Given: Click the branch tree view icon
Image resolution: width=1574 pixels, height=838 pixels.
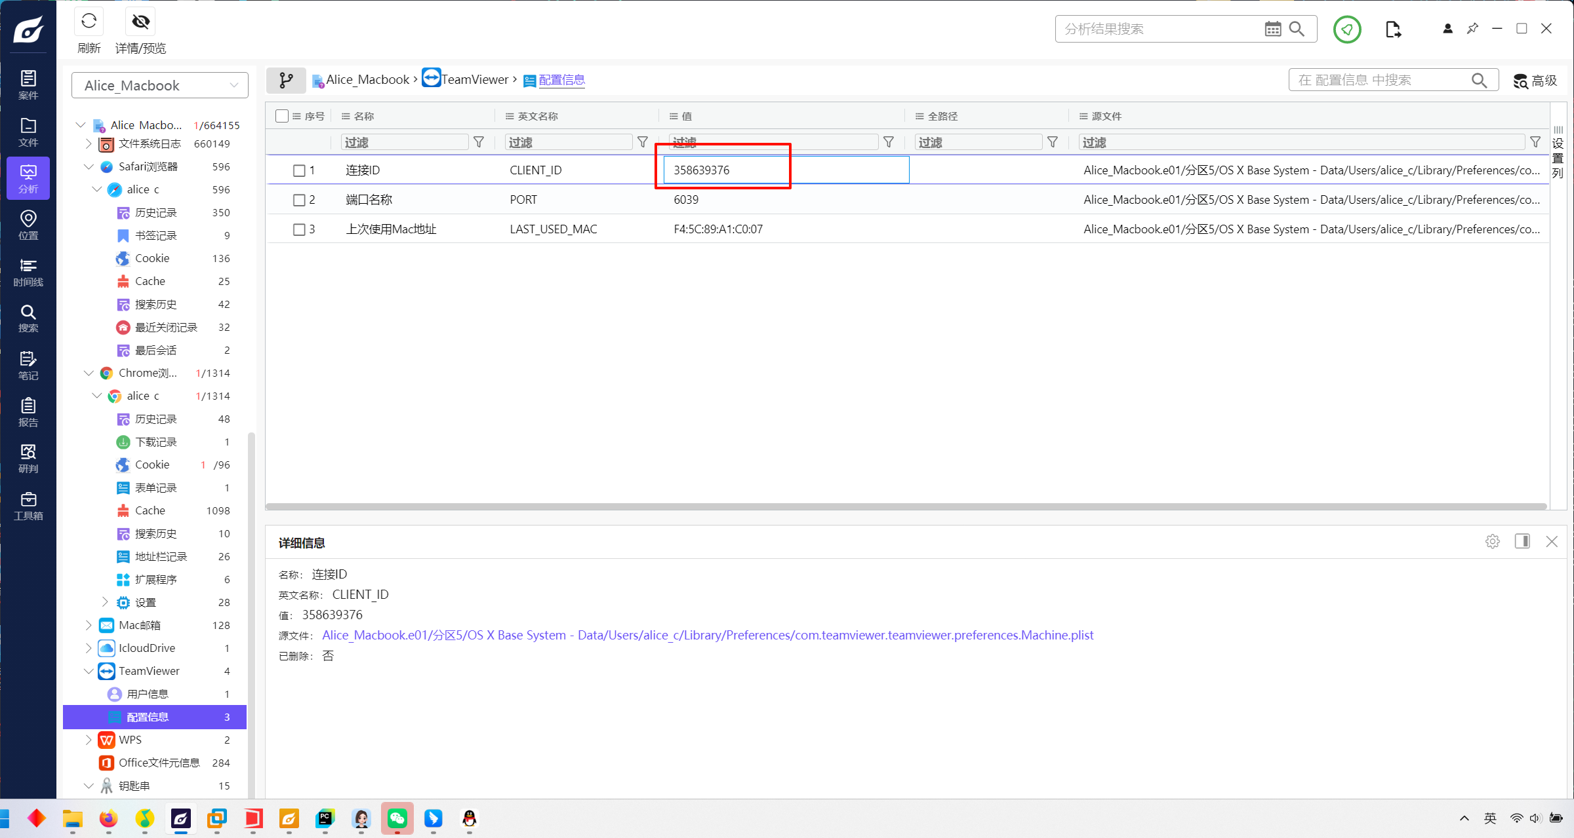Looking at the screenshot, I should click(x=286, y=80).
